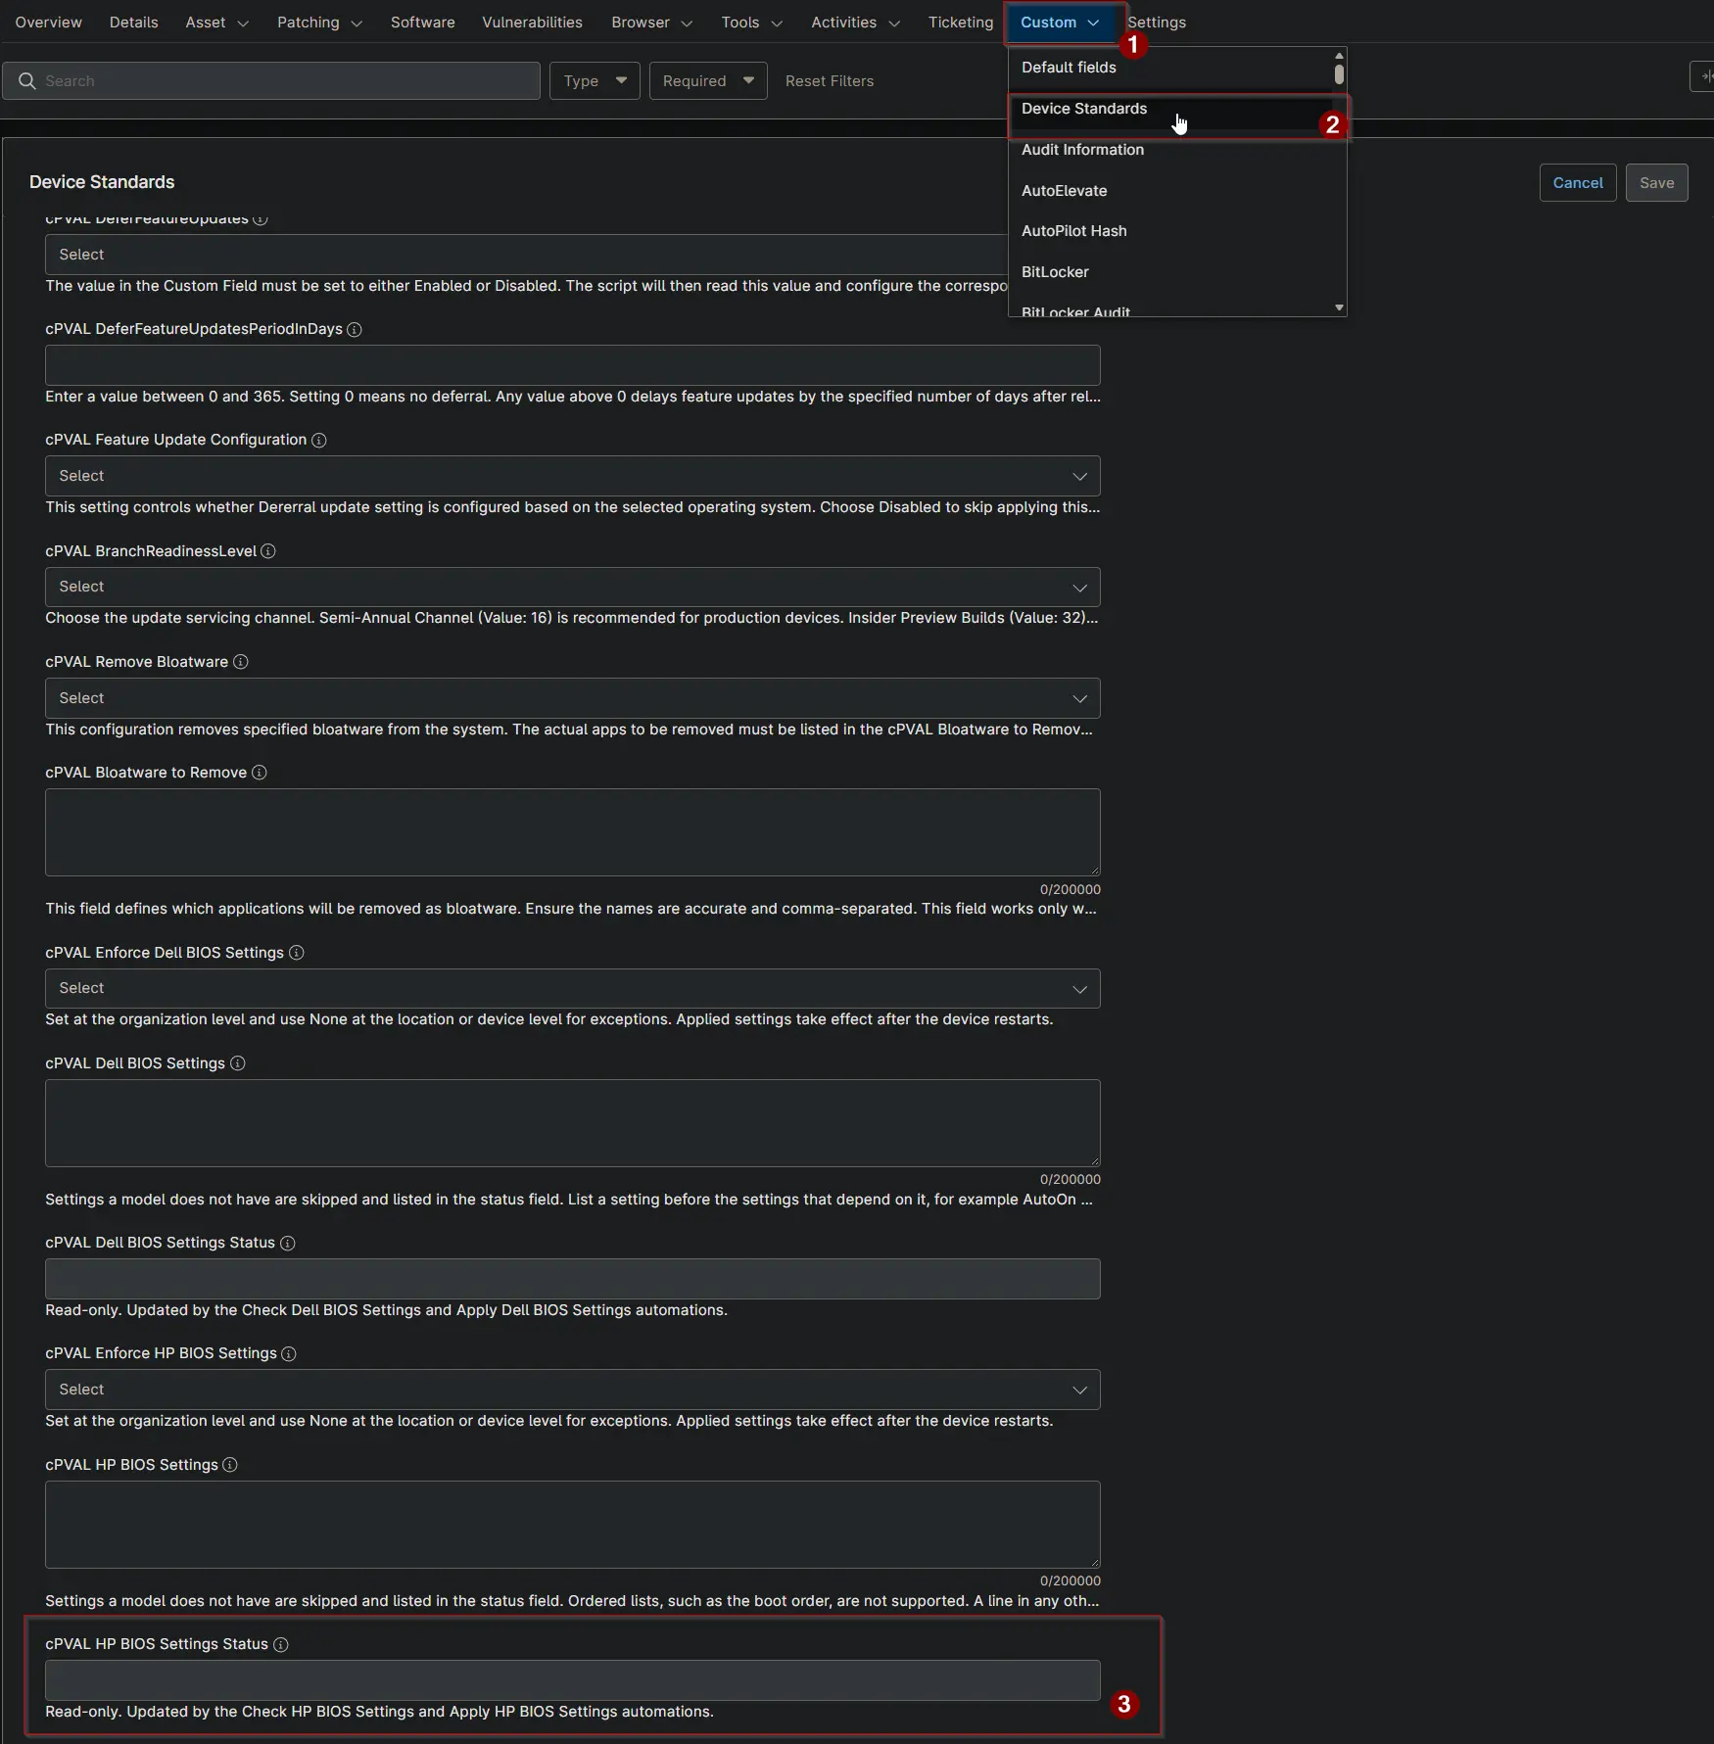Expand cPVAL Feature Update Configuration select
The width and height of the screenshot is (1714, 1744).
click(x=573, y=476)
